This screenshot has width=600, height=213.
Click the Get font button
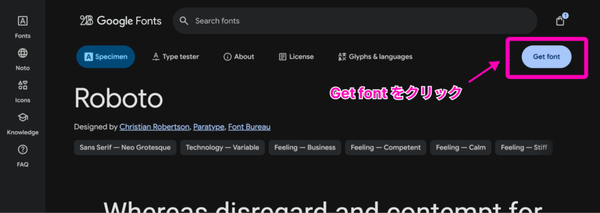pos(547,57)
